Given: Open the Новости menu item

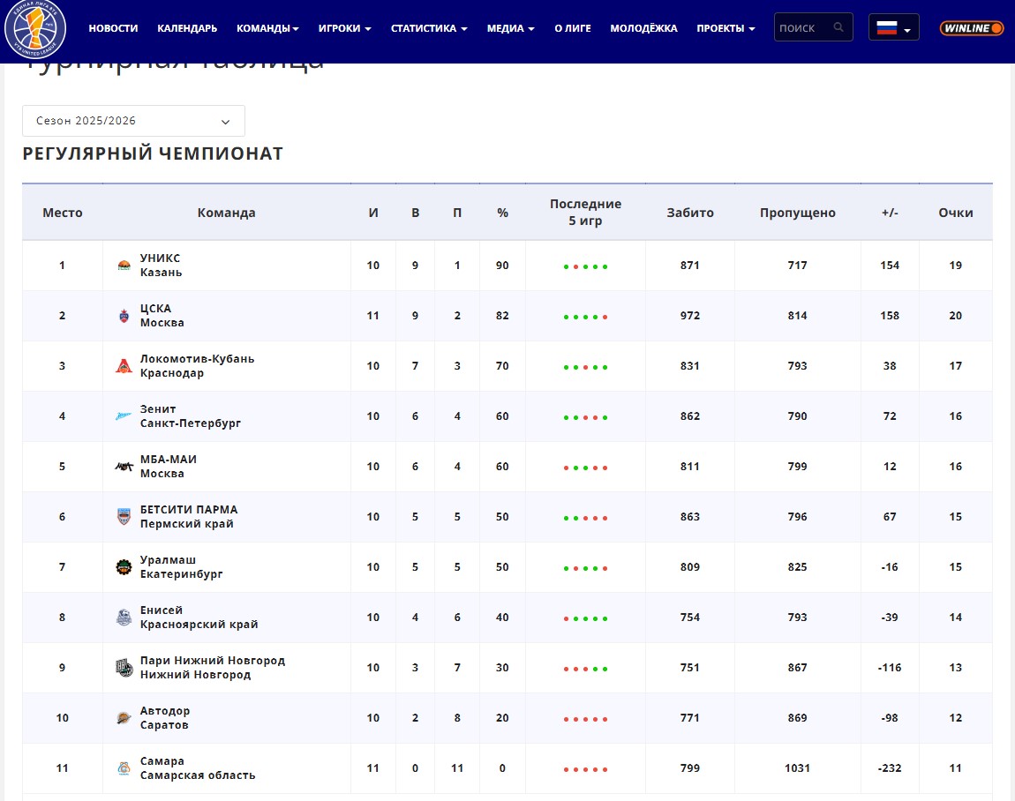Looking at the screenshot, I should 113,28.
